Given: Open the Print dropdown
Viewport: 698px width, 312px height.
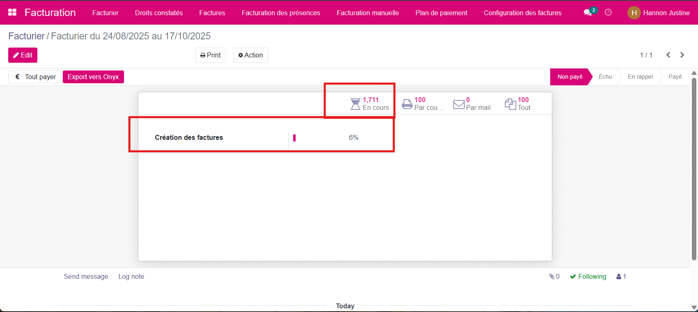Looking at the screenshot, I should [x=210, y=55].
